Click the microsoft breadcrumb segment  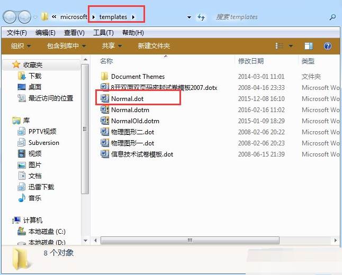point(74,17)
